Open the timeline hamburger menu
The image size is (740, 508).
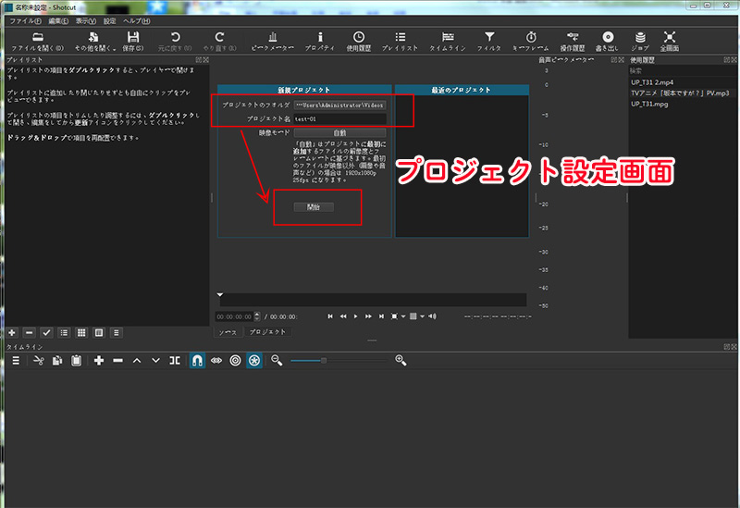coord(16,361)
